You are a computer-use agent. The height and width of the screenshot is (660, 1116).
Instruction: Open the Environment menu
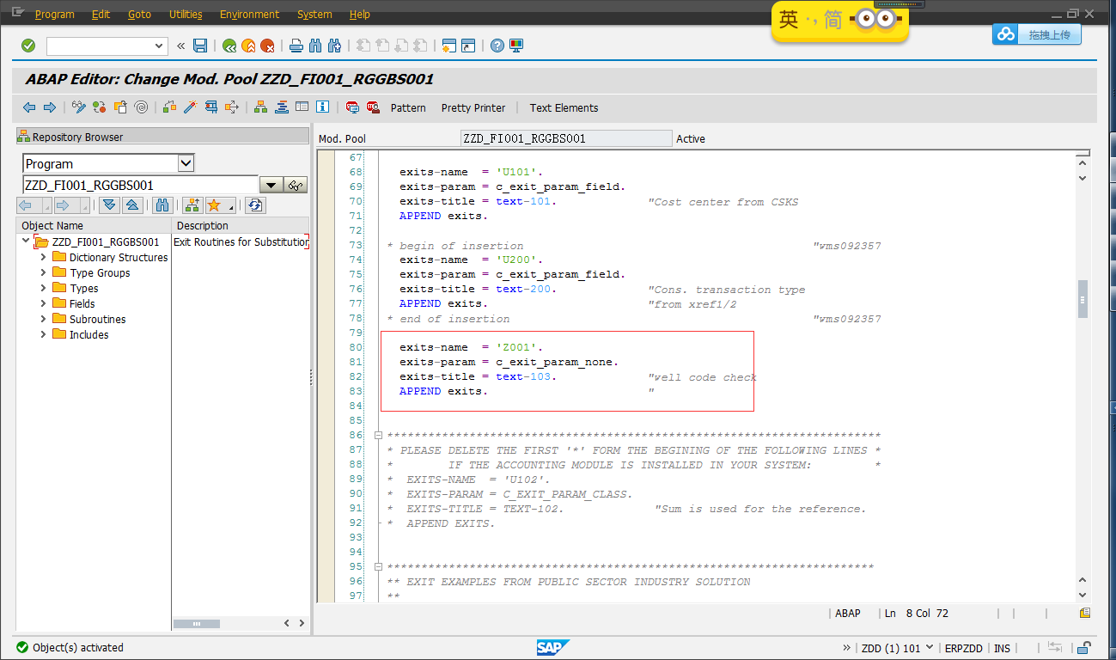[x=249, y=14]
